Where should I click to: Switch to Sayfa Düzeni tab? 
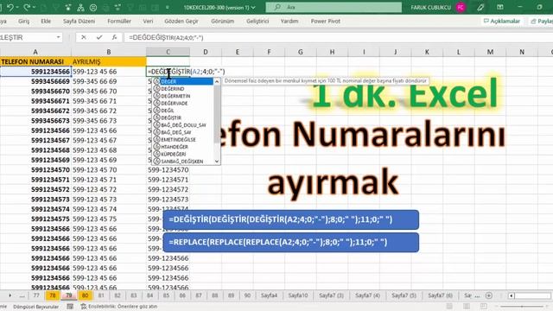[79, 21]
